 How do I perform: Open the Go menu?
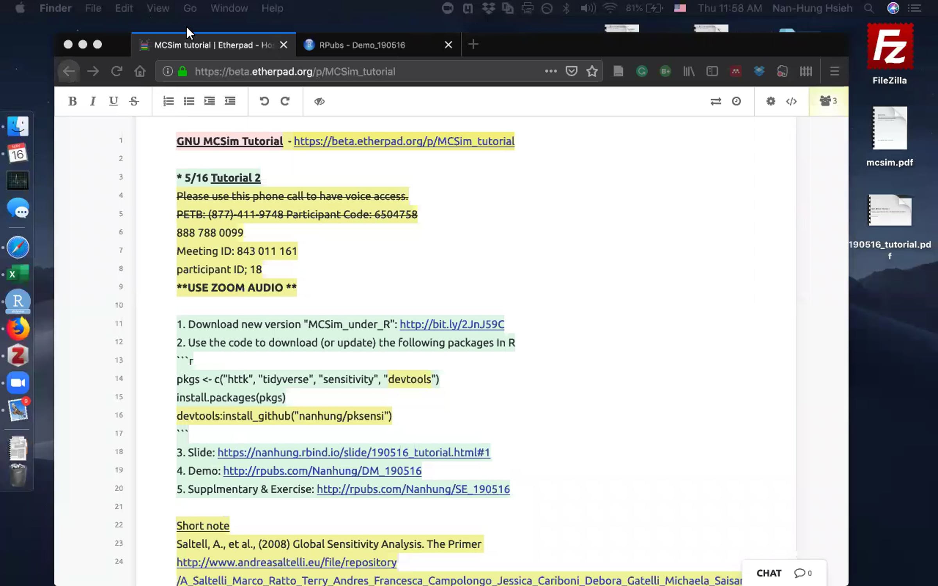click(190, 8)
